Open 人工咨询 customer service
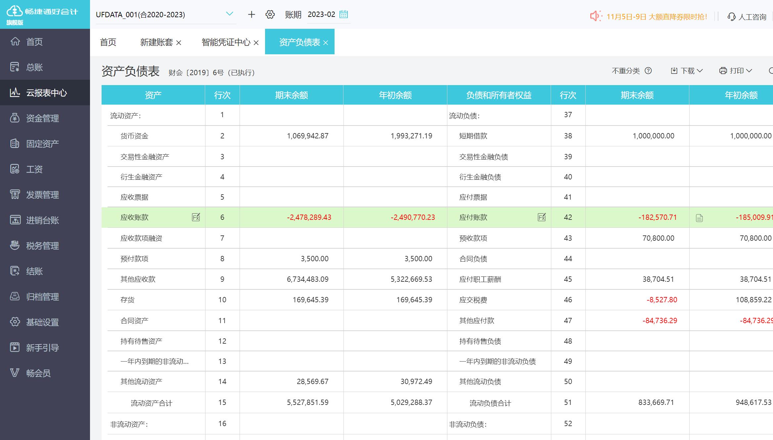Screen dimensions: 773x440 coord(747,17)
